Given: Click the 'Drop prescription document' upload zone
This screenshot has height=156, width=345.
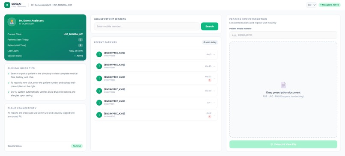Looking at the screenshot, I should (x=283, y=90).
